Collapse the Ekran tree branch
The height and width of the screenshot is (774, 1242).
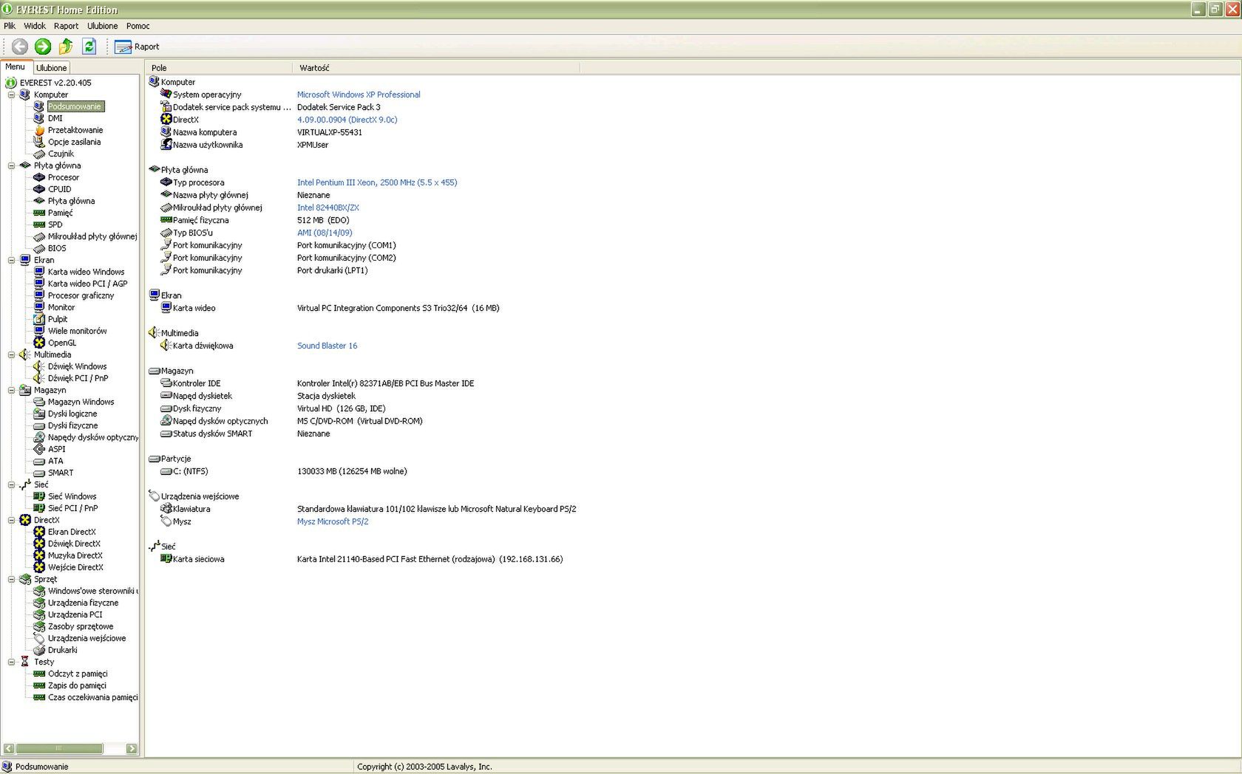click(11, 260)
